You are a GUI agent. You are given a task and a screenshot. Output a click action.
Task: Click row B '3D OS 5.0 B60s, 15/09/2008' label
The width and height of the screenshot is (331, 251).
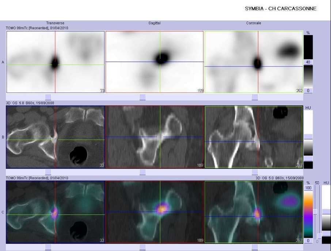tap(30, 103)
